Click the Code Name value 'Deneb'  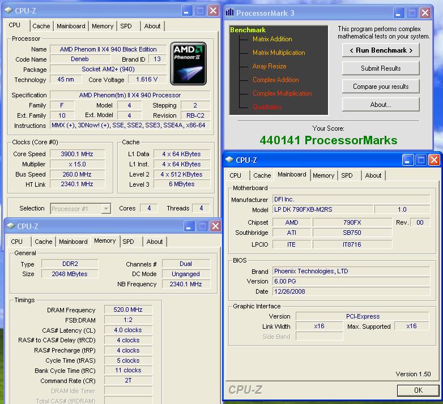[80, 59]
